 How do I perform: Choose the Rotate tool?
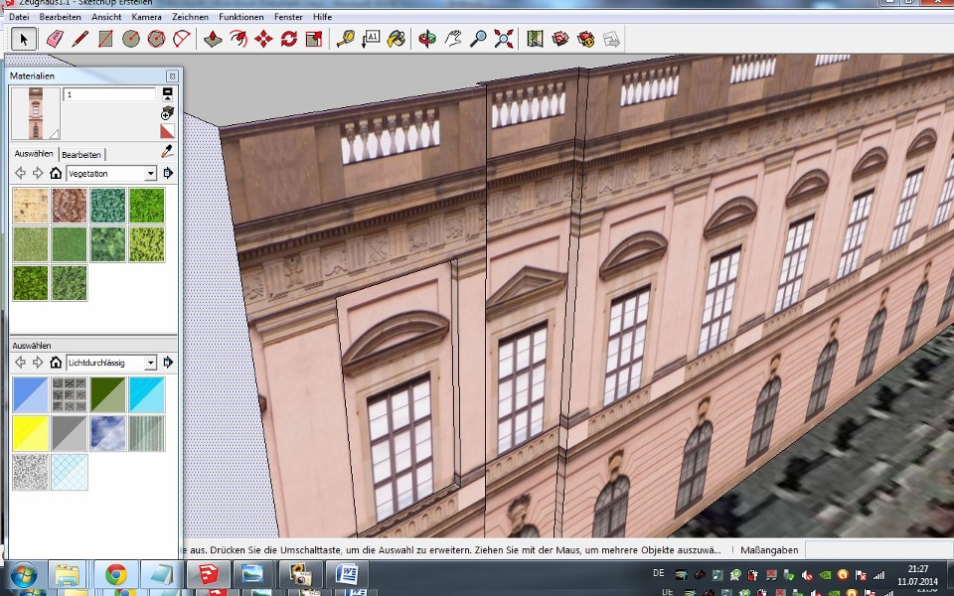pyautogui.click(x=289, y=39)
